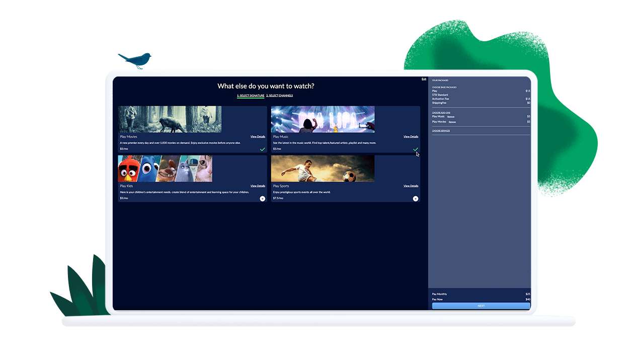
Task: Expand the Choose Services section
Action: (x=441, y=131)
